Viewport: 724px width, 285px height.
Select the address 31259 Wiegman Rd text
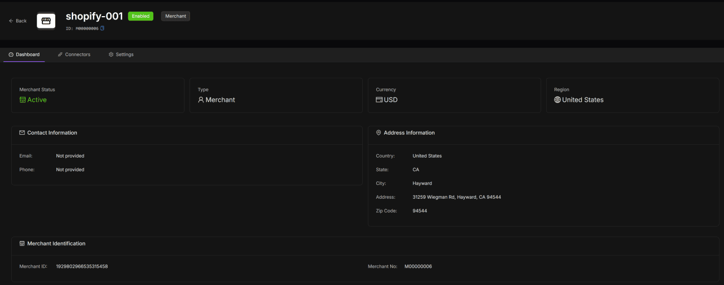coord(456,197)
